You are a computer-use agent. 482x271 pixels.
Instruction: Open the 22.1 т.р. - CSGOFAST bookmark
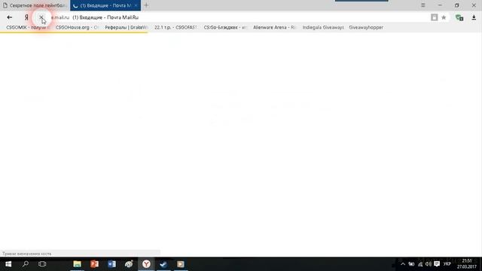coord(175,27)
